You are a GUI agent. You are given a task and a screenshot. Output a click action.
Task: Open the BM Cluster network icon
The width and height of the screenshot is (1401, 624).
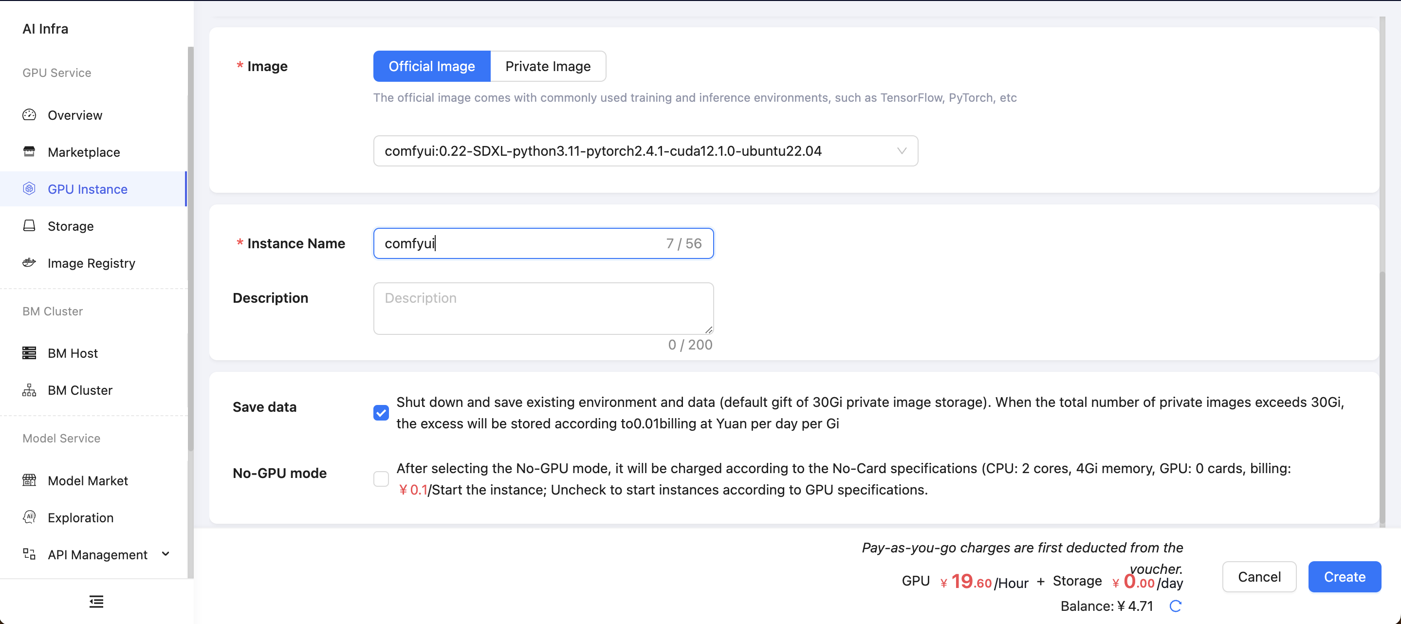(29, 390)
